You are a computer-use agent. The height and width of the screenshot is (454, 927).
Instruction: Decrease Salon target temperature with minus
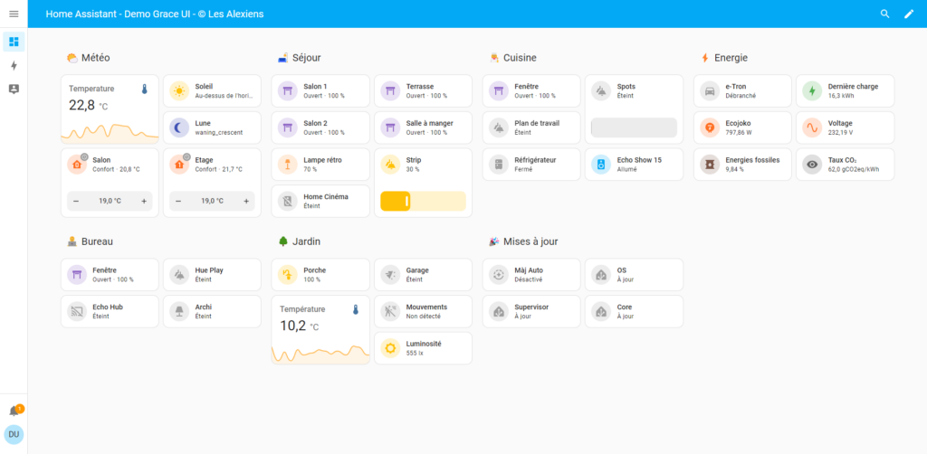pyautogui.click(x=76, y=202)
